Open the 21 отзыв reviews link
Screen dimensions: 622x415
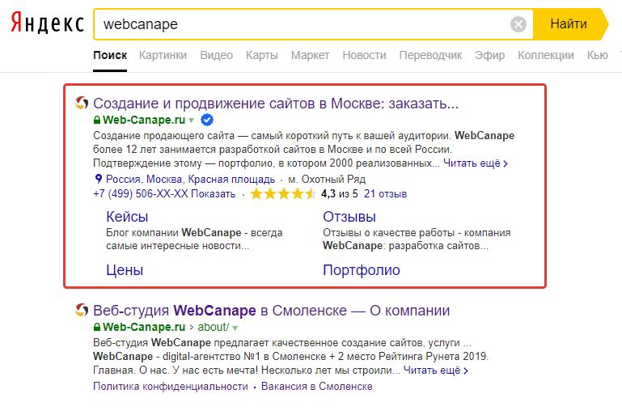[x=386, y=194]
